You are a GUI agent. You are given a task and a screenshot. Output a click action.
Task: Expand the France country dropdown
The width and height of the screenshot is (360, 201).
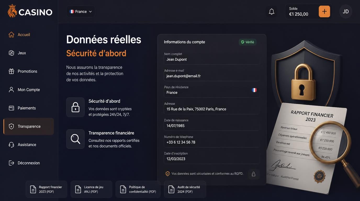click(x=81, y=12)
